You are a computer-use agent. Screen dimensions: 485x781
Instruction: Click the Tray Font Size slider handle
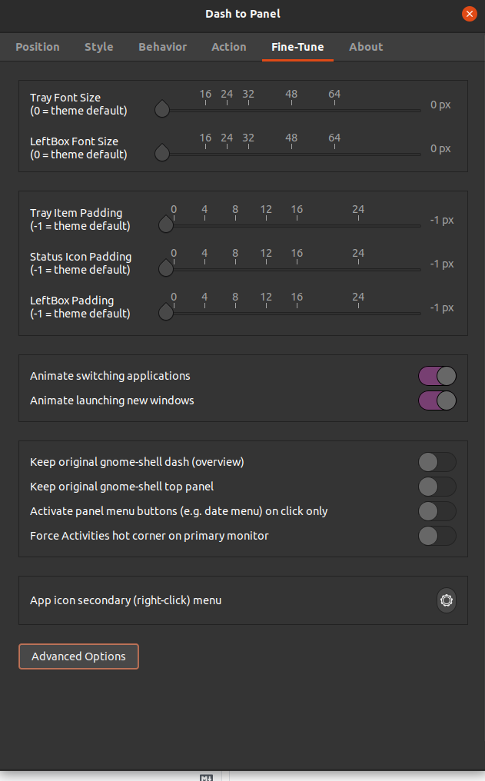[x=162, y=108]
